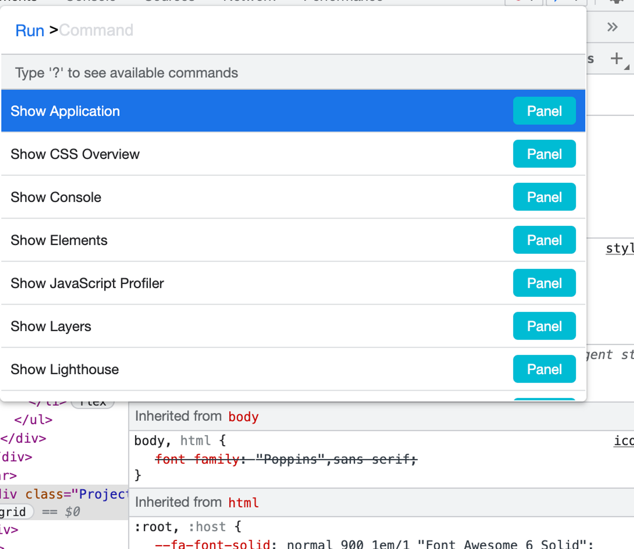Click the grid badge next to Project div
This screenshot has width=634, height=549.
tap(14, 512)
